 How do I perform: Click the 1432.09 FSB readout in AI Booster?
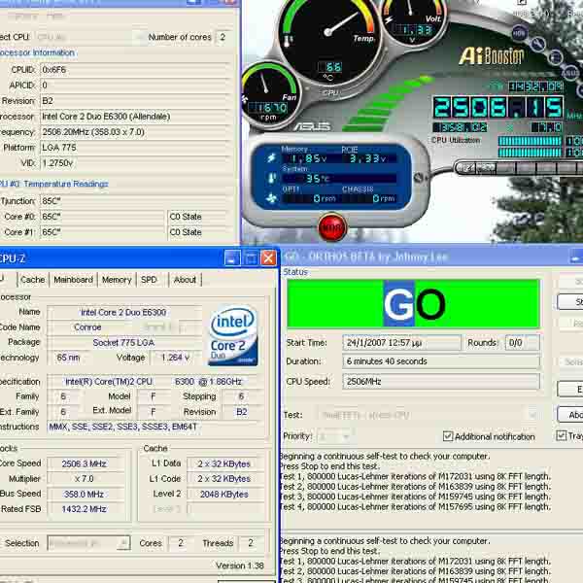[x=535, y=86]
